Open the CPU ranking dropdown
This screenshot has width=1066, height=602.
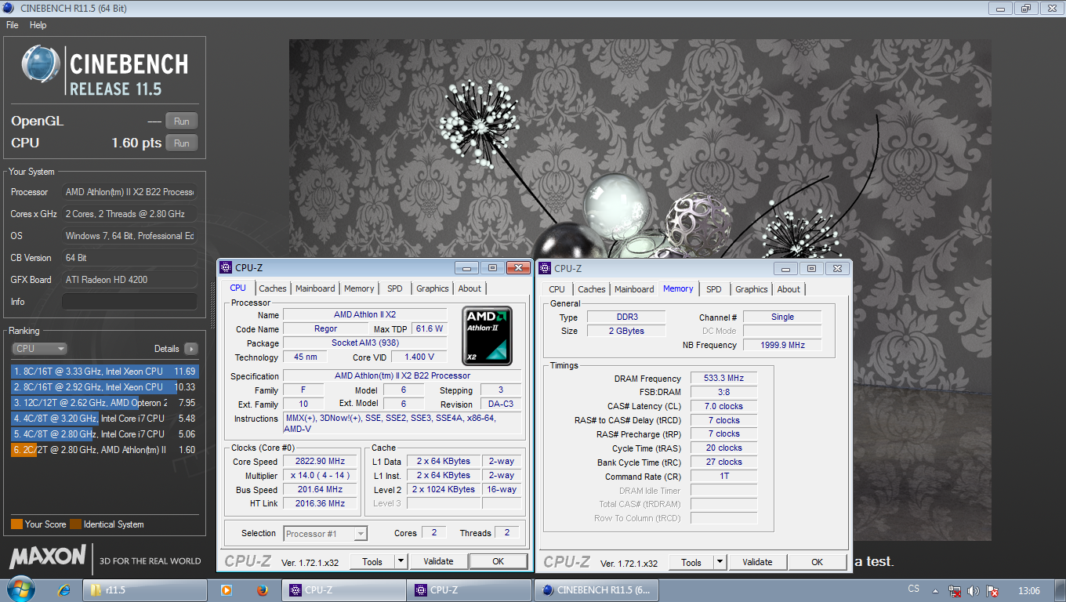coord(39,349)
